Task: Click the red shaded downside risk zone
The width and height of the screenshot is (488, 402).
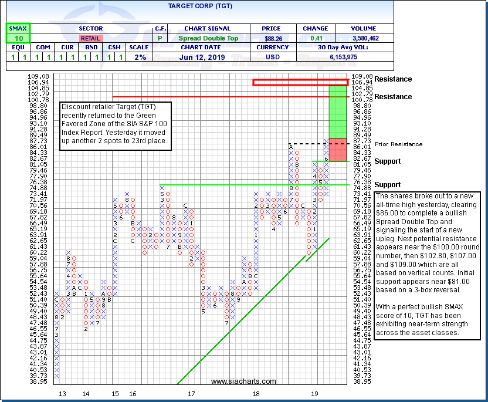Action: (338, 150)
